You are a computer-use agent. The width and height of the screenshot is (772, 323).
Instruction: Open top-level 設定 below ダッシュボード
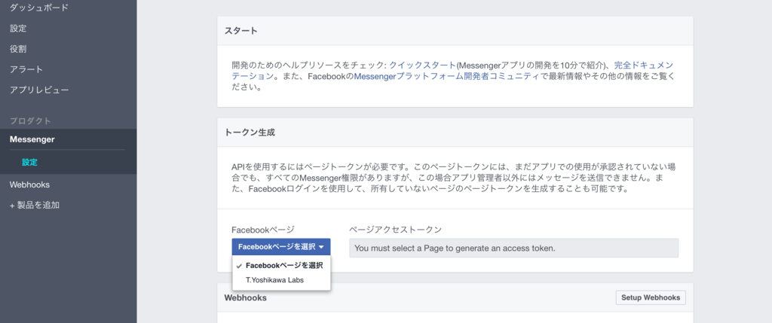point(18,29)
